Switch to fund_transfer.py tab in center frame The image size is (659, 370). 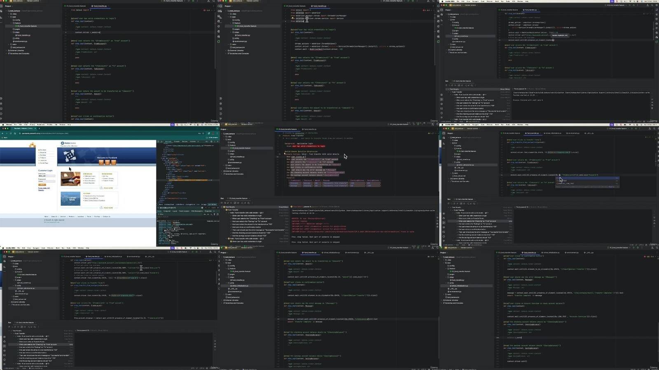[x=309, y=129]
